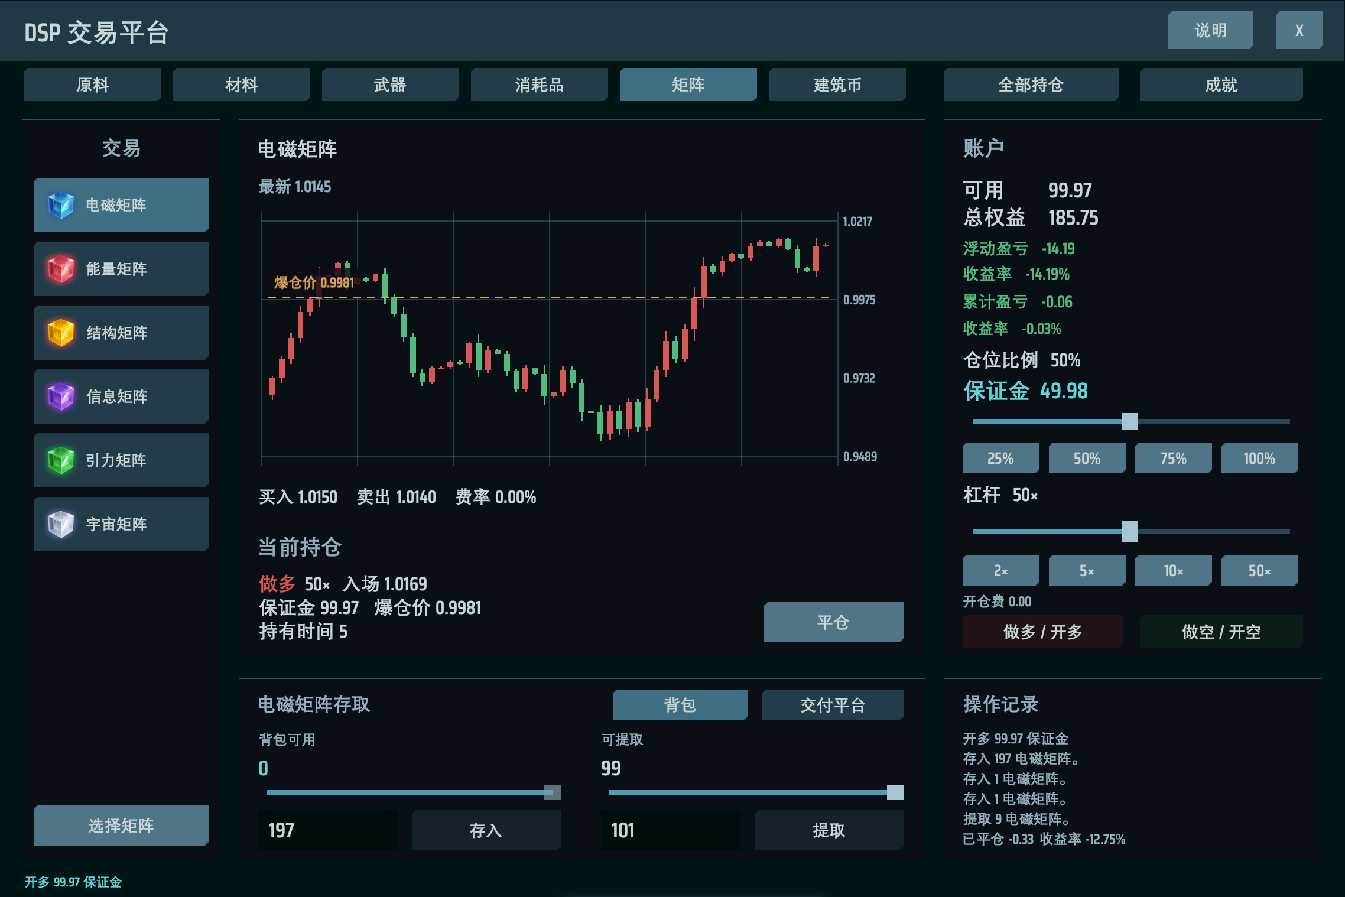The width and height of the screenshot is (1345, 897).
Task: Select the purple 信息矩阵 cube icon
Action: tap(61, 396)
